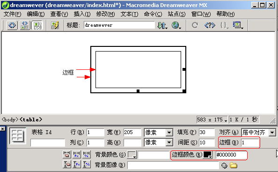
Task: Minimize the Dreamweaver window
Action: (x=255, y=5)
